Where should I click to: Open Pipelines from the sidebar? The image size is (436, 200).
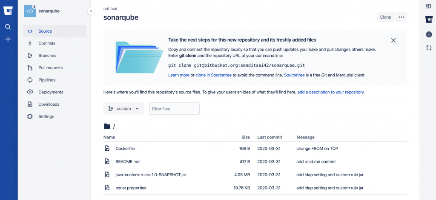pyautogui.click(x=47, y=80)
